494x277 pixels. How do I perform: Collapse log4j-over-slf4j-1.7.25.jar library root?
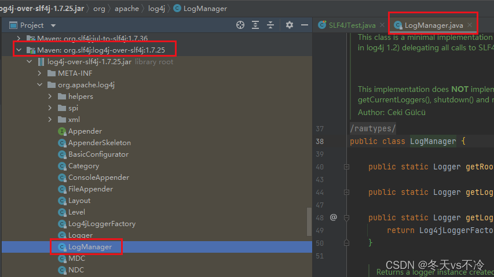point(30,62)
